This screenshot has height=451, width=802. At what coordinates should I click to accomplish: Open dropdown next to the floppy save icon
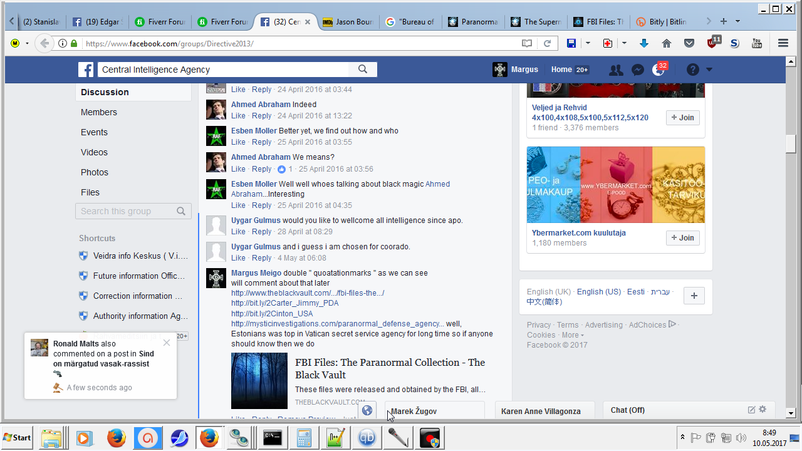pyautogui.click(x=588, y=43)
